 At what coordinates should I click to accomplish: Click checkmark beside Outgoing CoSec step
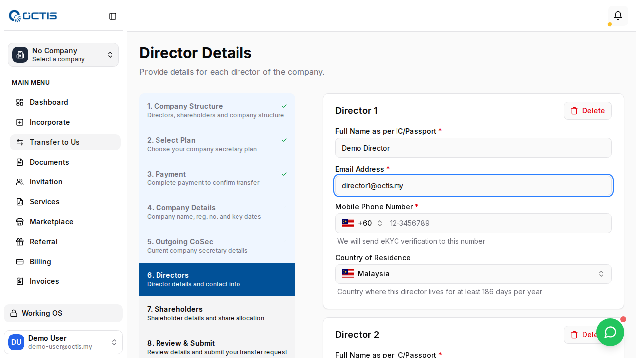[x=284, y=242]
